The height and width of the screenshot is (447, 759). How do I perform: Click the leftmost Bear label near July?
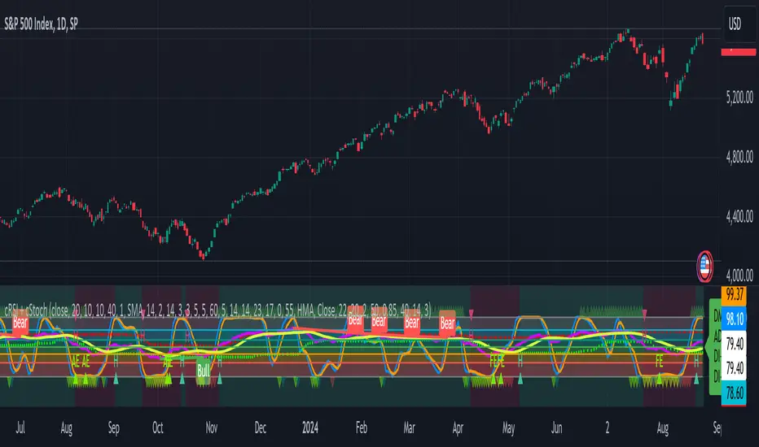[20, 323]
